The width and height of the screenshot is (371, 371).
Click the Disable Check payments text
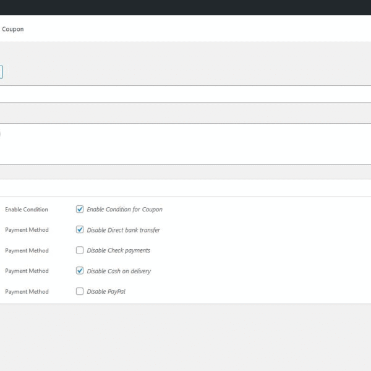(x=119, y=250)
